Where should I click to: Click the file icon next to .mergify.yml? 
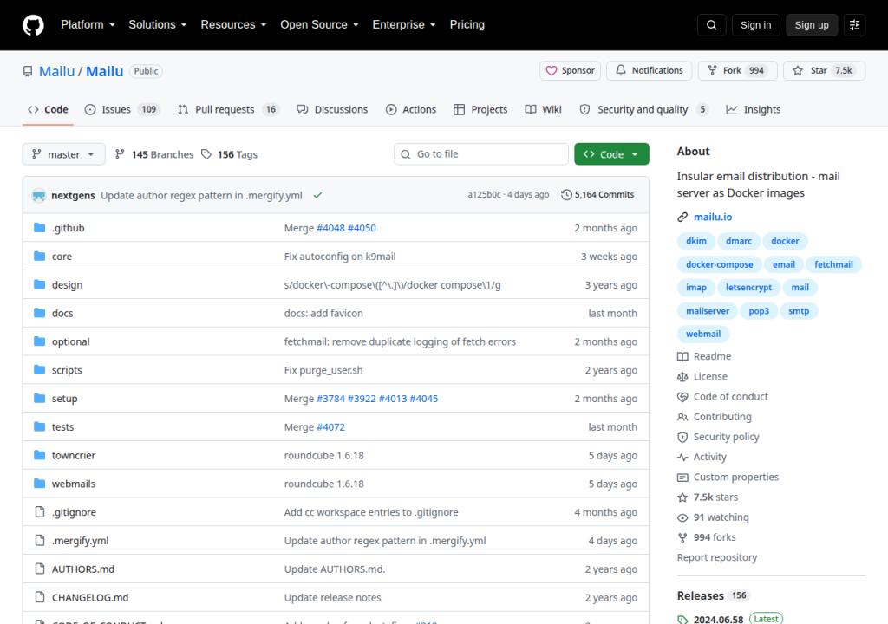click(x=40, y=540)
